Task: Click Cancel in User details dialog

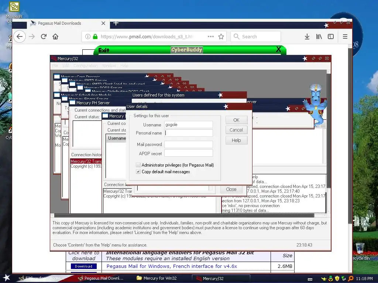Action: pyautogui.click(x=236, y=130)
